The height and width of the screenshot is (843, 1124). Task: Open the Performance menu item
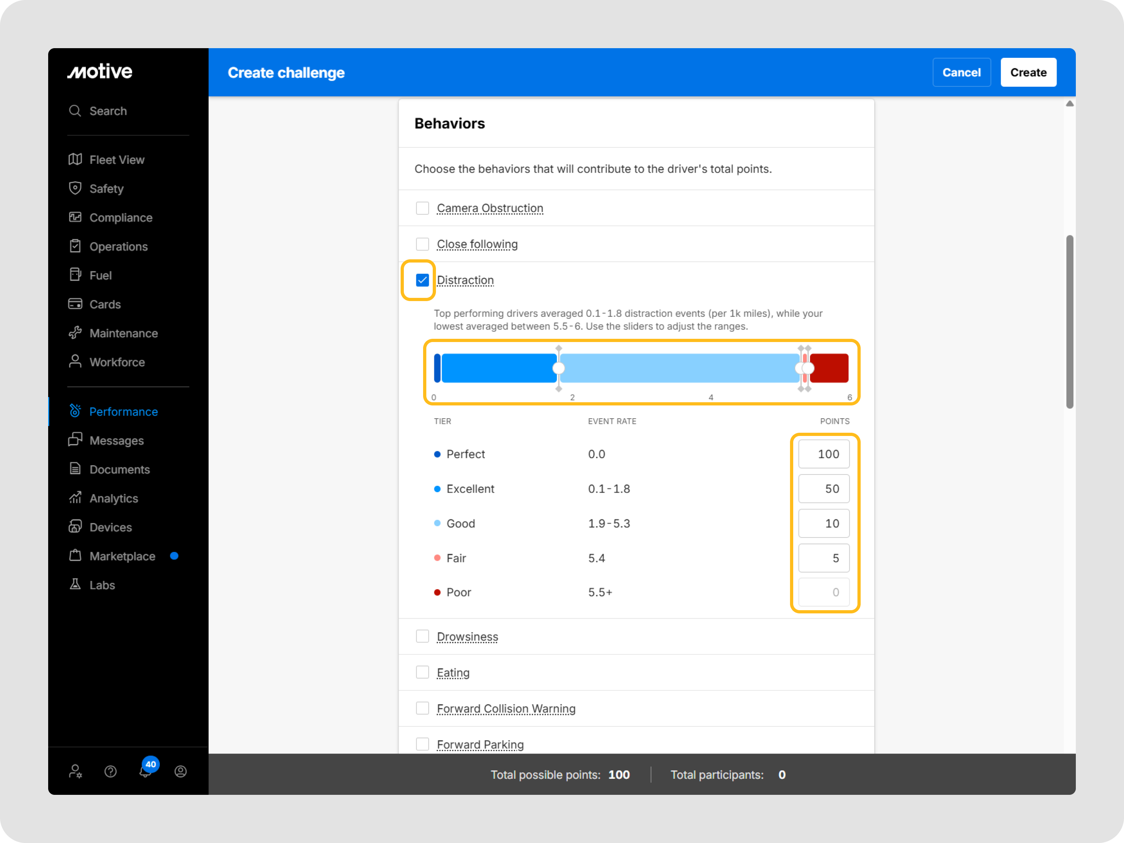coord(124,411)
